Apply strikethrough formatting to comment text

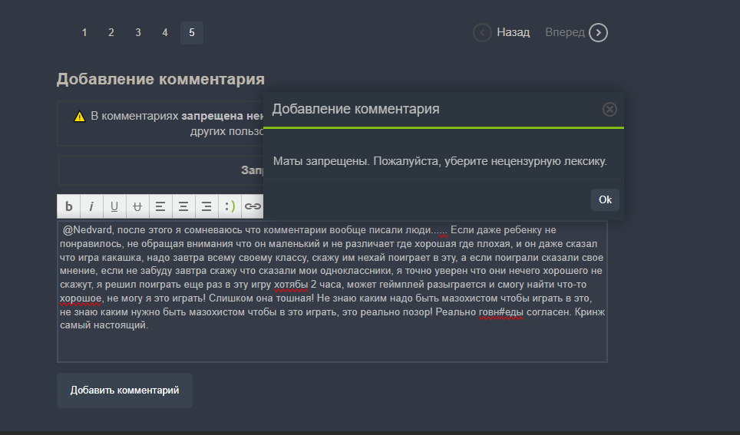pyautogui.click(x=137, y=206)
